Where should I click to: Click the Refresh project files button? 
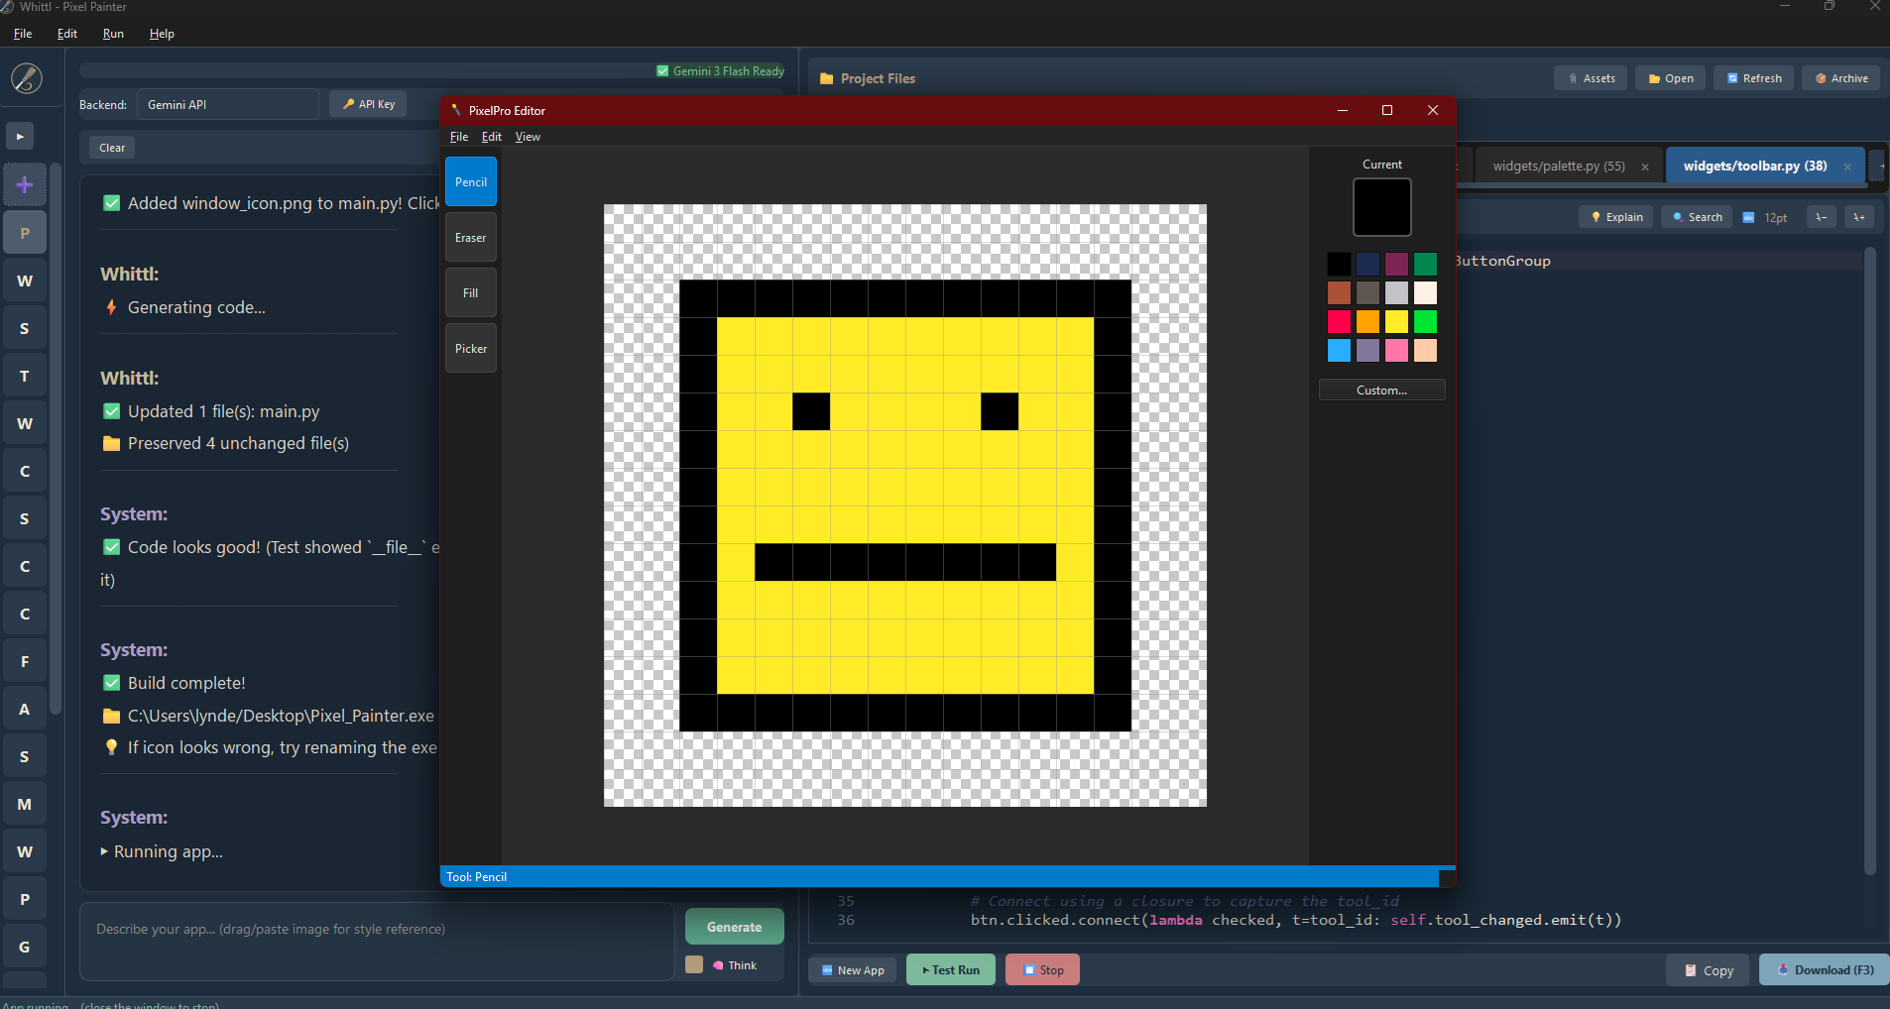click(x=1753, y=78)
